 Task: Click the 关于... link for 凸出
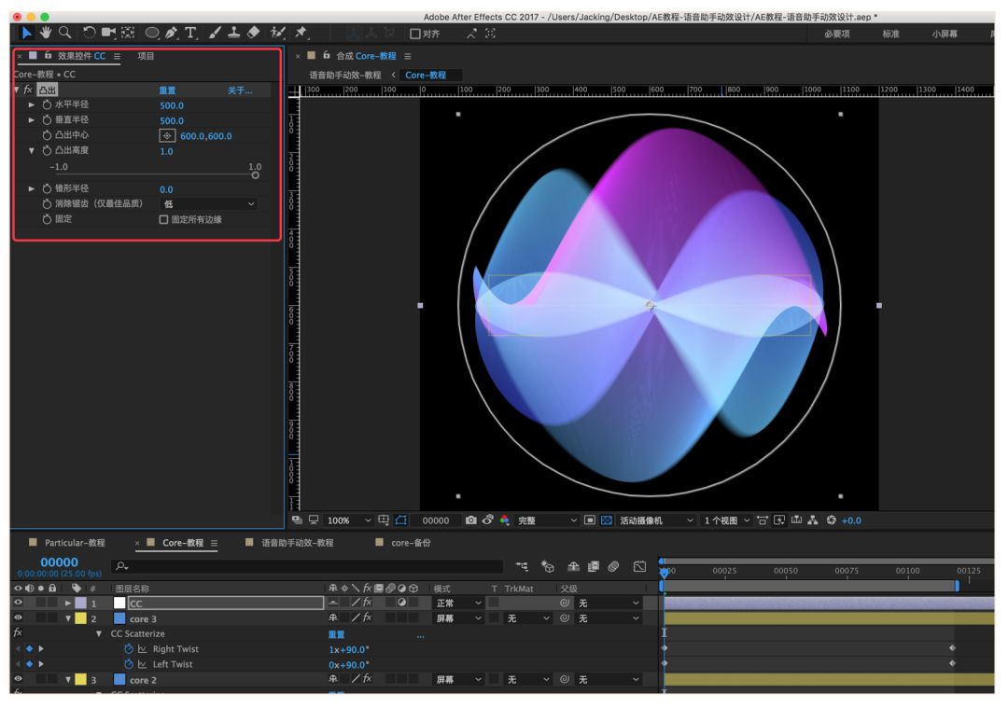coord(240,90)
